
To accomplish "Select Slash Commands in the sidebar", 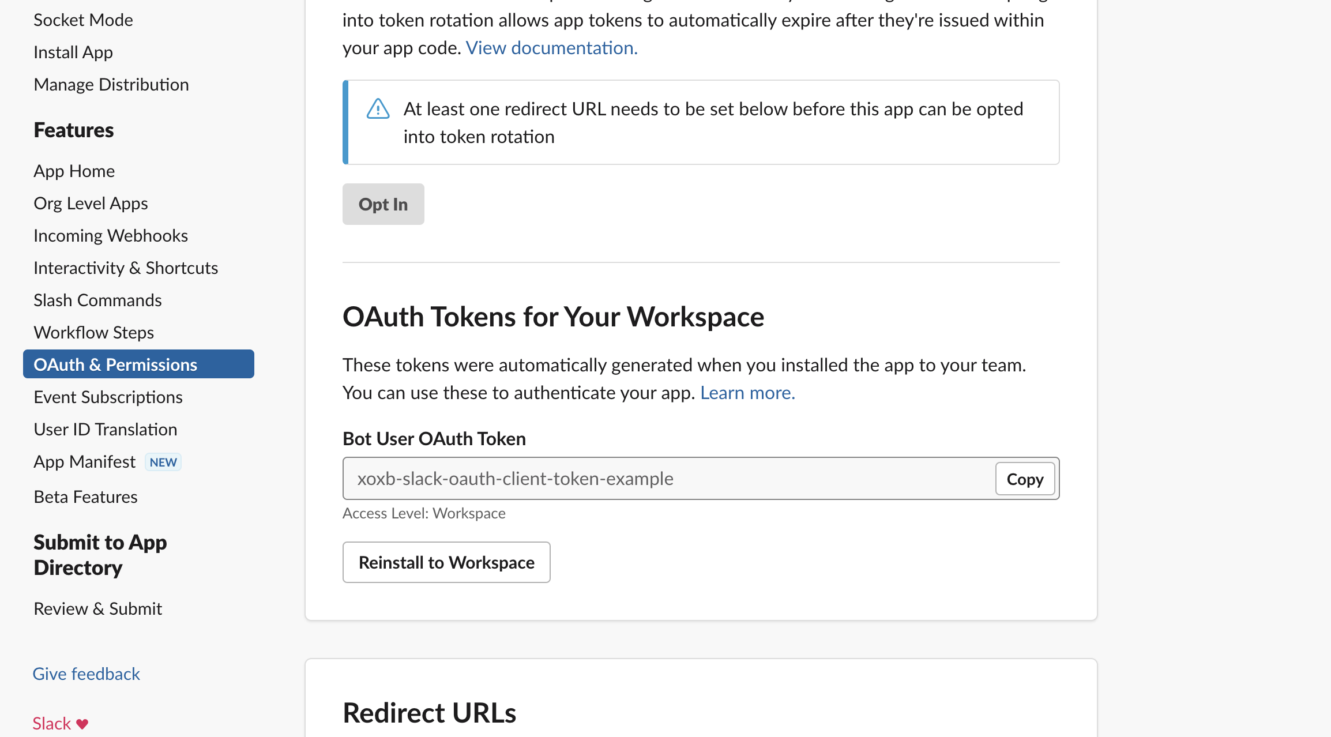I will pos(97,300).
